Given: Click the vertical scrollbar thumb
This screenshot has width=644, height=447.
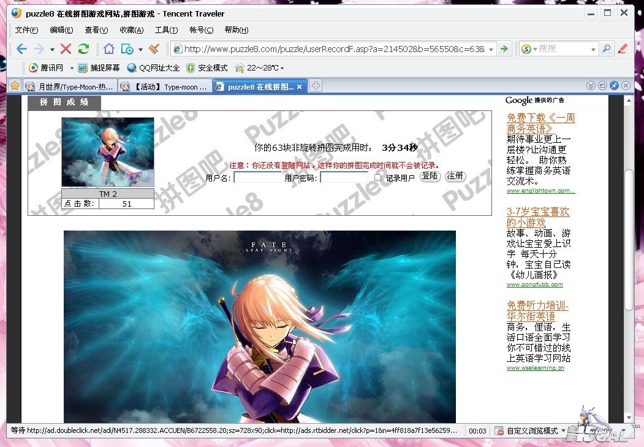Looking at the screenshot, I should tap(629, 240).
